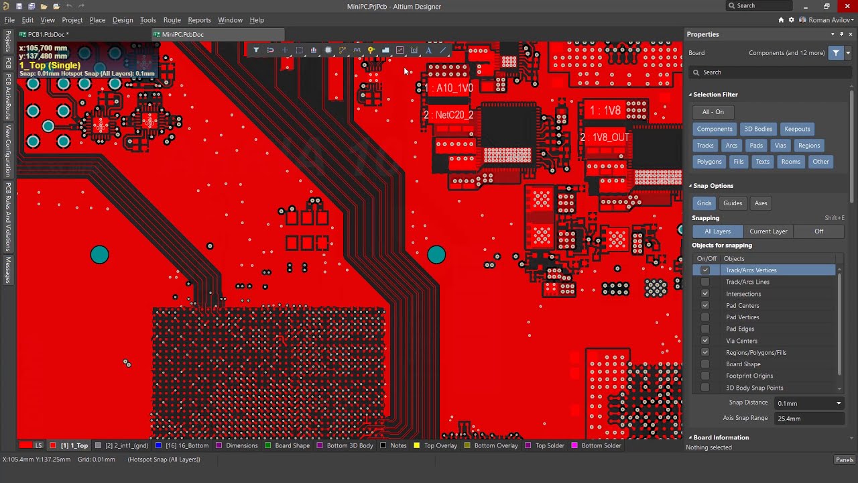Collapse the Board Information section
This screenshot has height=483, width=858.
pyautogui.click(x=690, y=437)
